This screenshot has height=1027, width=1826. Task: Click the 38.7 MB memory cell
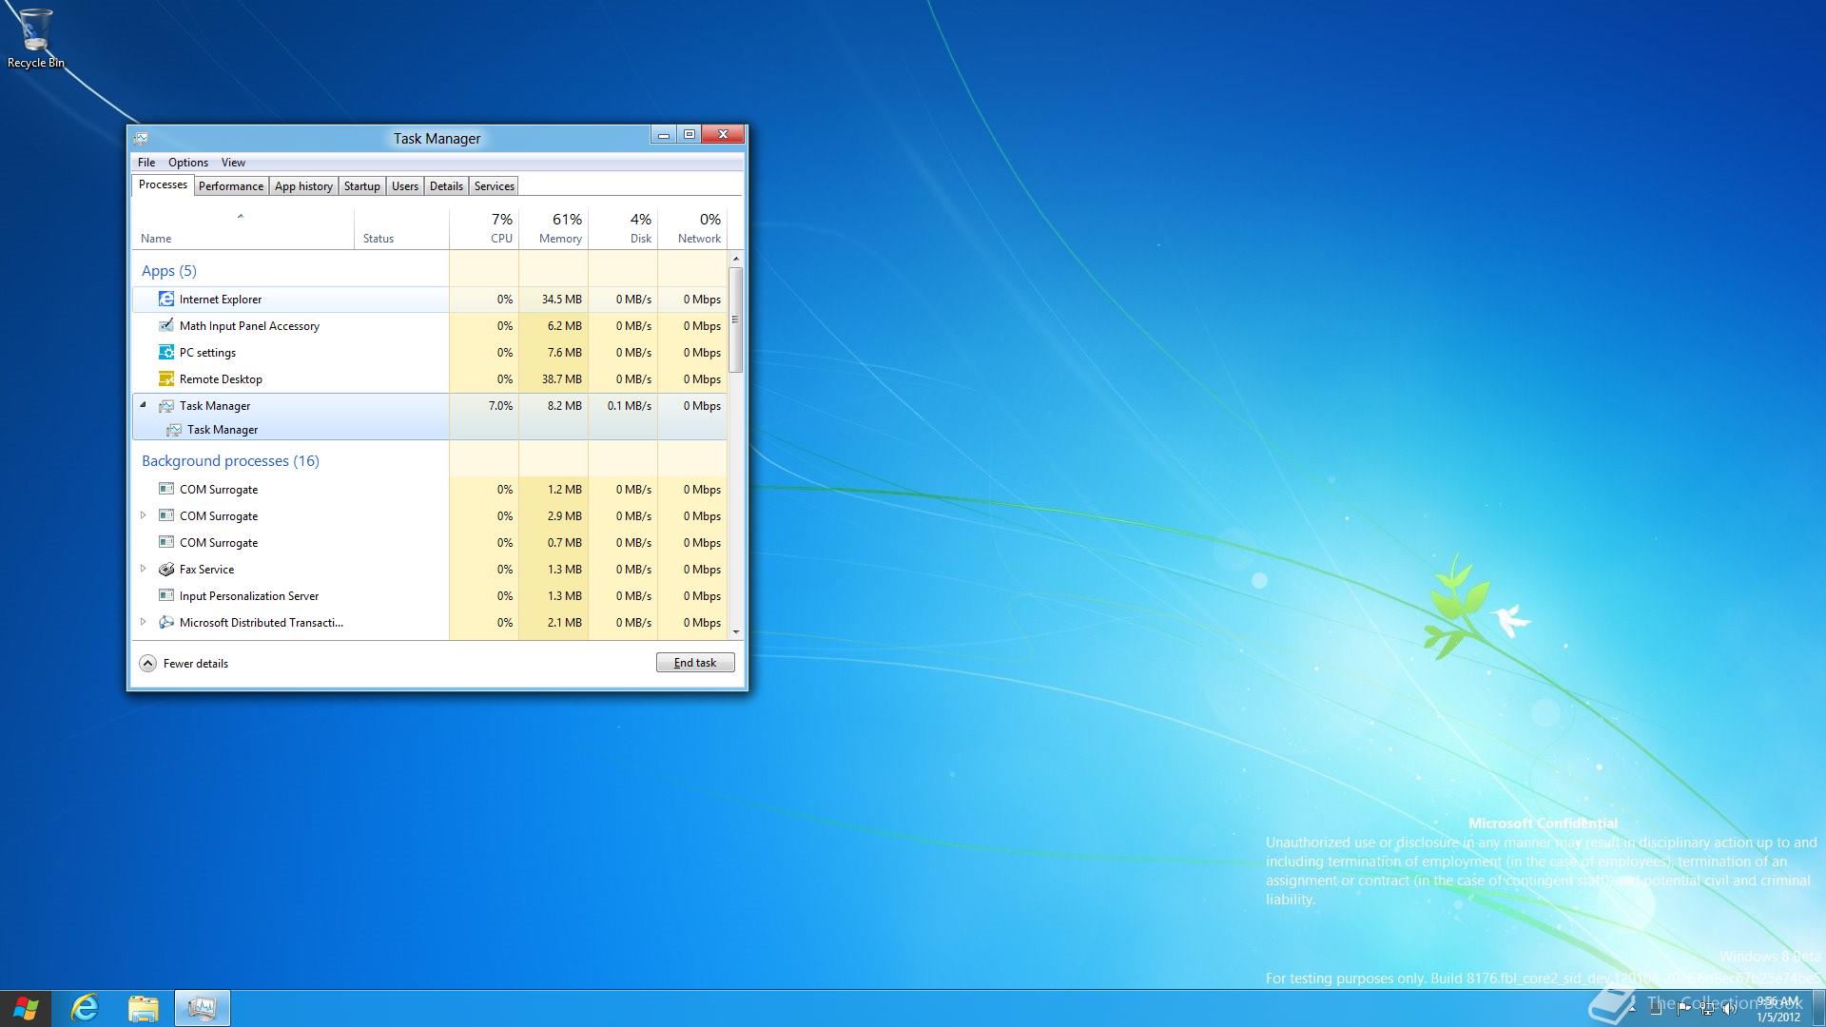554,378
